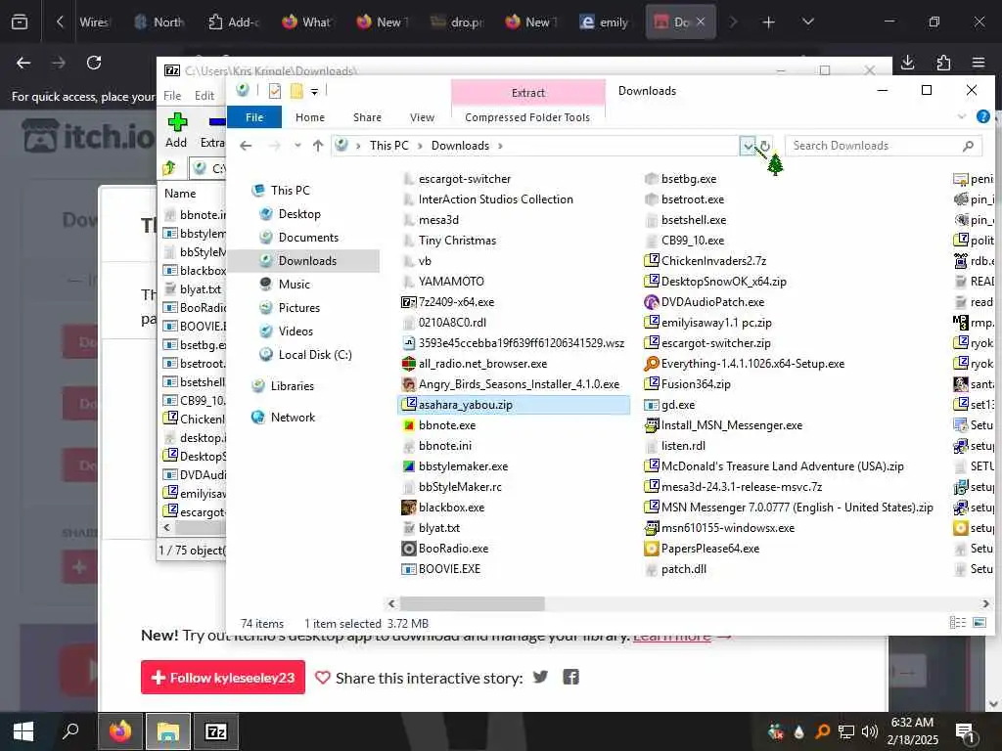The width and height of the screenshot is (1002, 751).
Task: Open Firefox extensions puzzle icon
Action: pos(943,63)
